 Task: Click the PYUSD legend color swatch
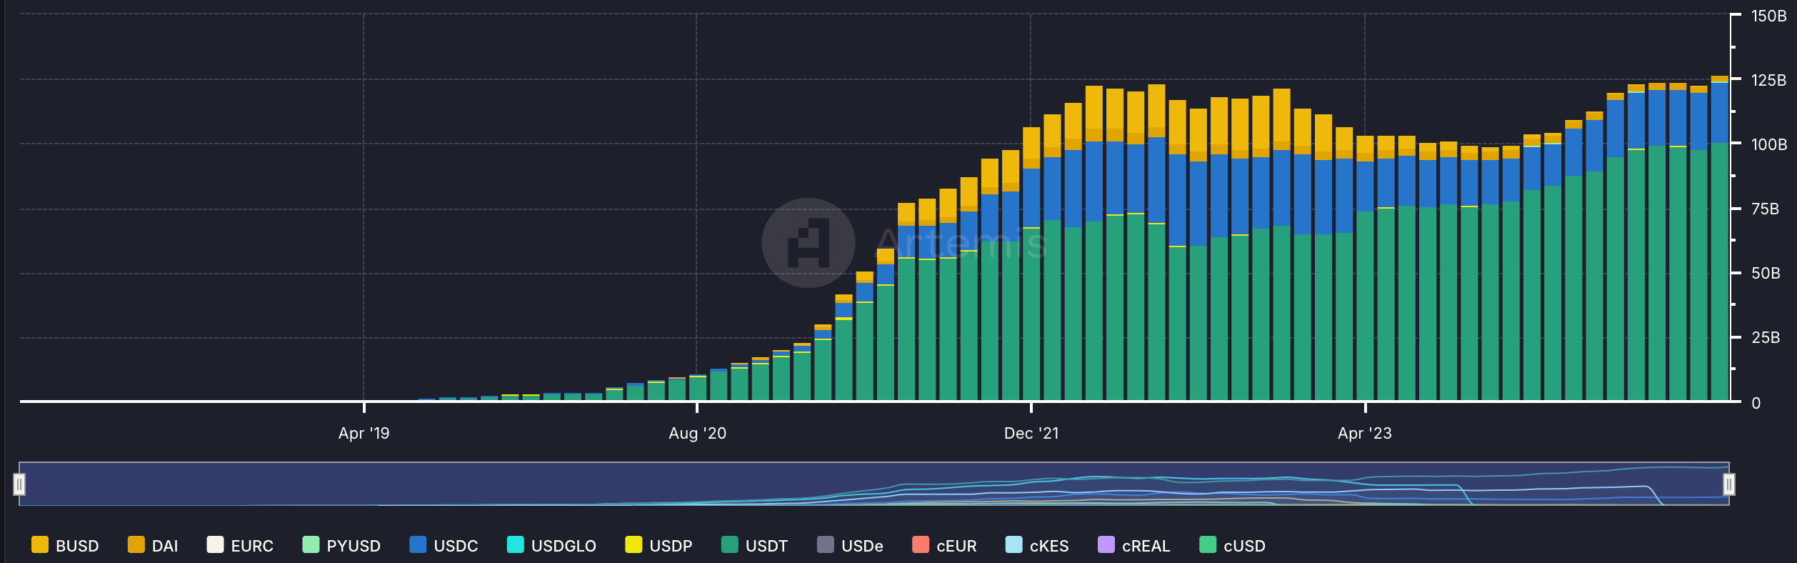click(311, 544)
